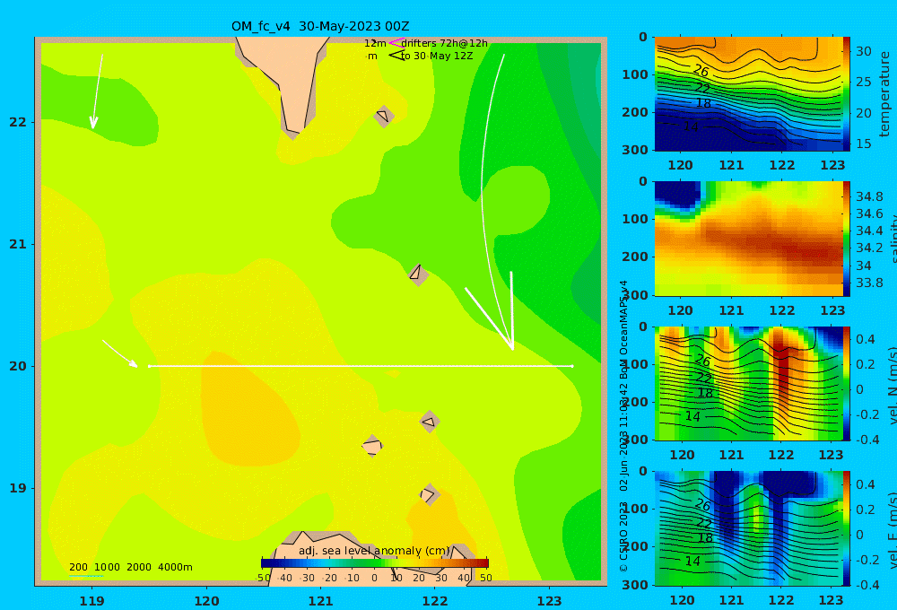Click the 'adj. sea level anomaly (cm)' label
Image resolution: width=897 pixels, height=610 pixels.
[373, 551]
